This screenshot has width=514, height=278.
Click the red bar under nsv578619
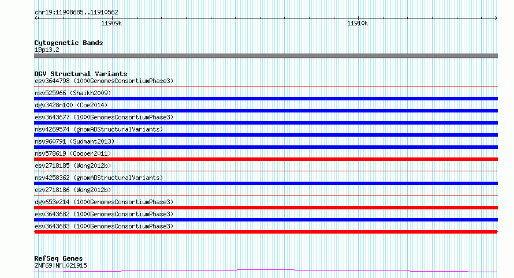point(266,159)
